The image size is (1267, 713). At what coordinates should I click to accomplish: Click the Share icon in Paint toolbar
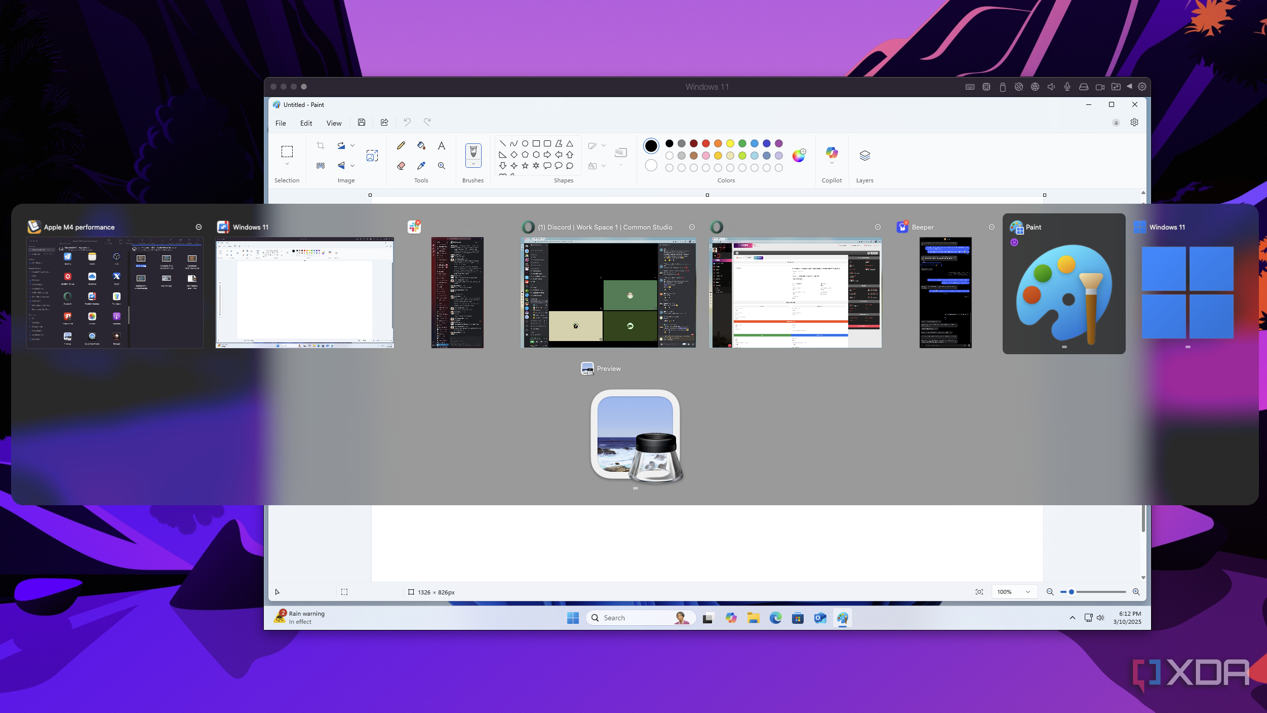click(384, 122)
